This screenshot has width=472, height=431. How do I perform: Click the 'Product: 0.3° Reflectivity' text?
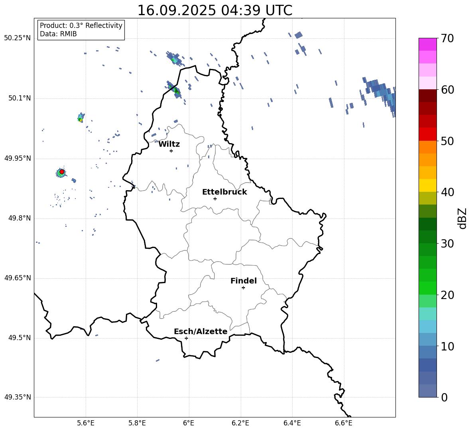(x=81, y=26)
